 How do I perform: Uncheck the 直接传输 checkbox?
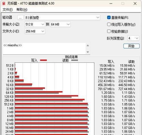[x=109, y=18]
